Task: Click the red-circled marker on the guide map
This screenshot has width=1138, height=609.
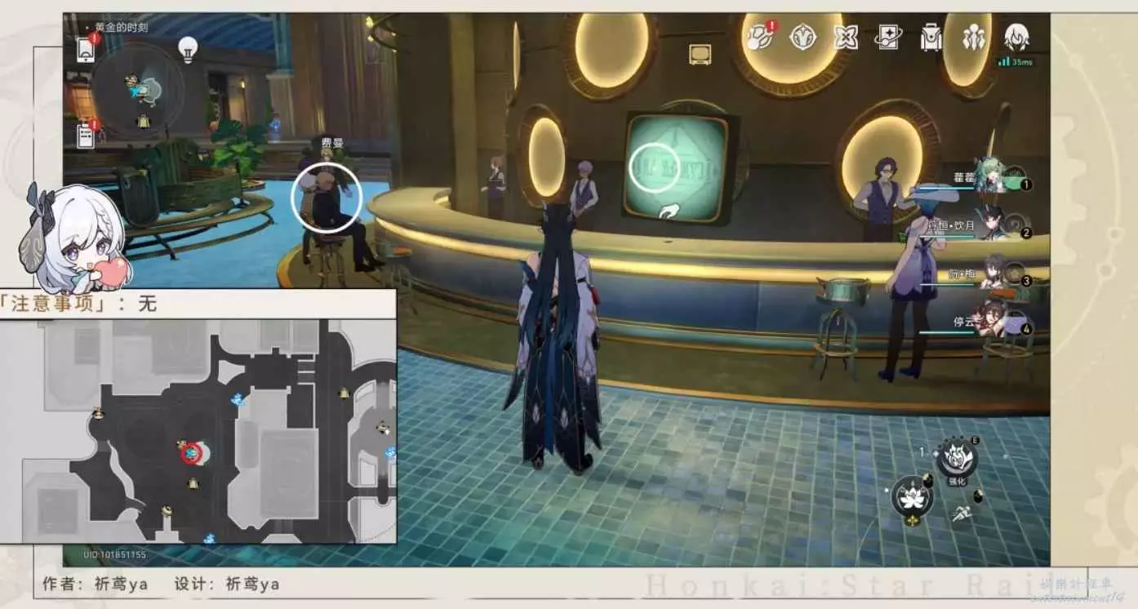Action: click(191, 452)
